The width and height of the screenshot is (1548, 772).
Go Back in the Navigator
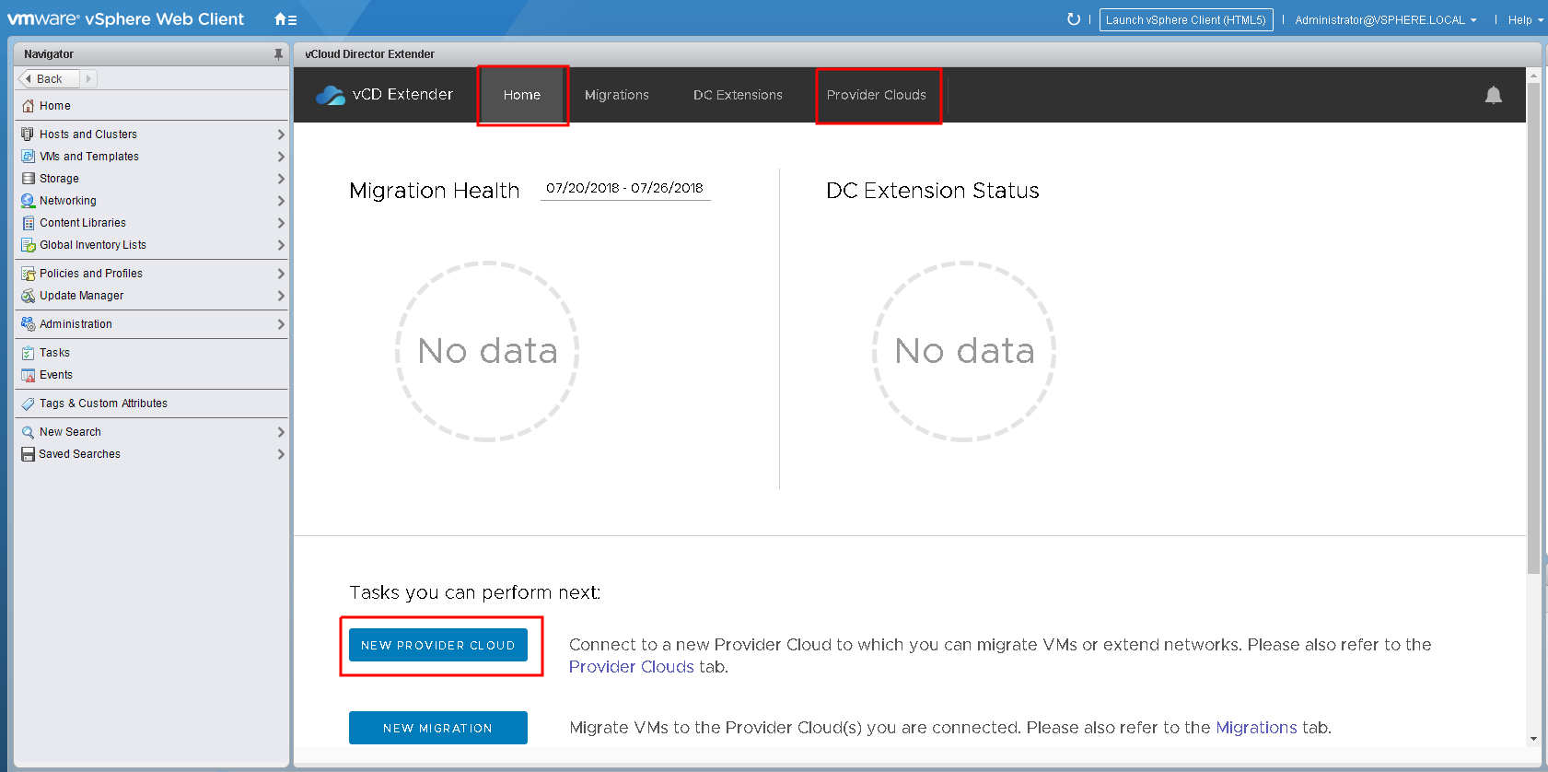pyautogui.click(x=49, y=79)
